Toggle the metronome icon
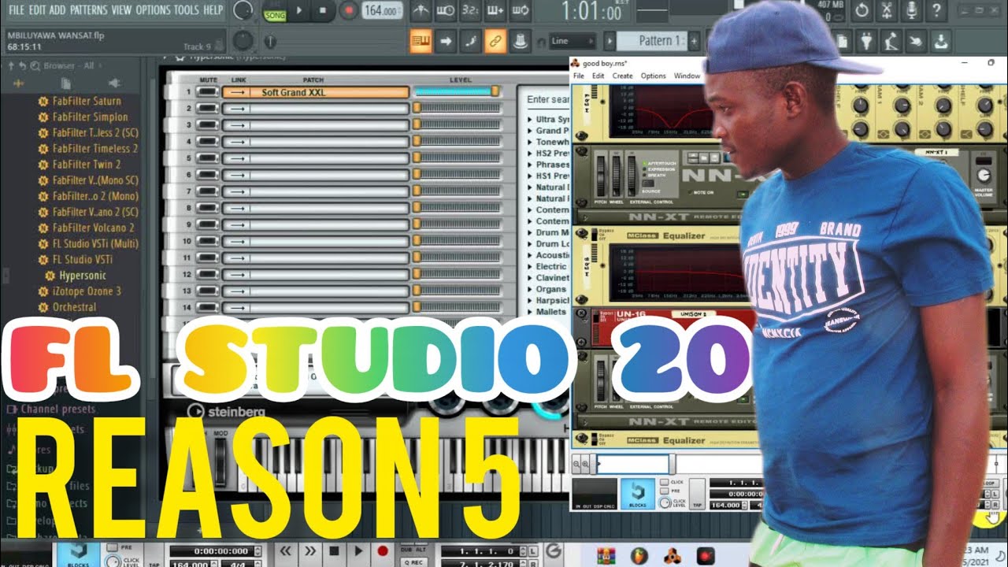This screenshot has height=567, width=1008. (x=422, y=10)
